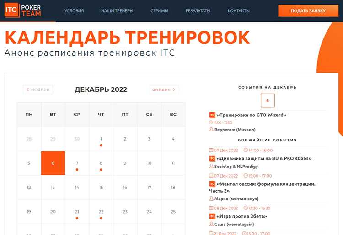Viewport: 343px width, 235px height.
Task: Select December 9 in calendar
Action: (125, 163)
